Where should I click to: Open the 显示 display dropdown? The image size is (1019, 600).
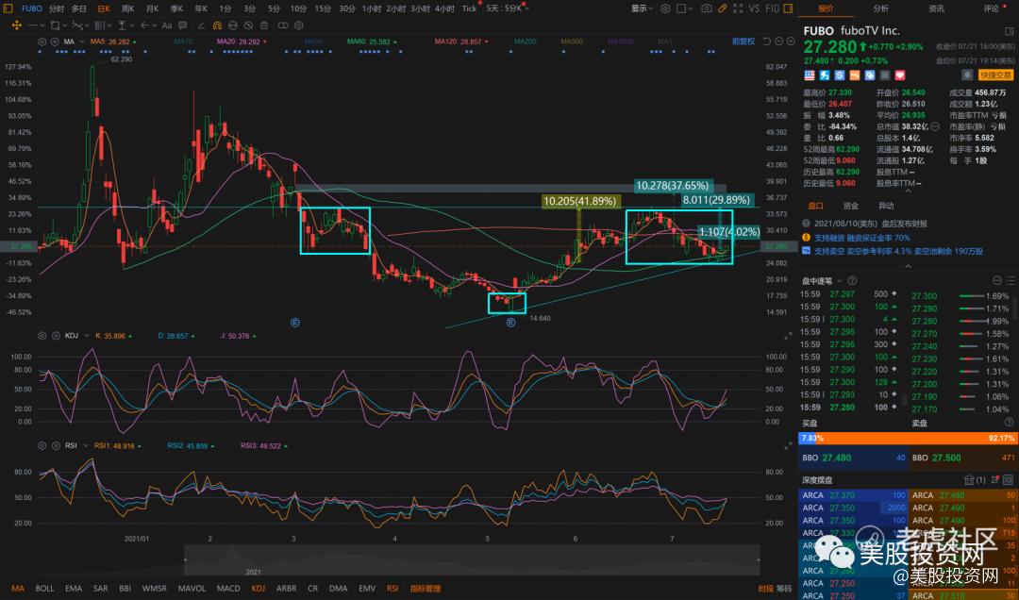click(x=643, y=8)
